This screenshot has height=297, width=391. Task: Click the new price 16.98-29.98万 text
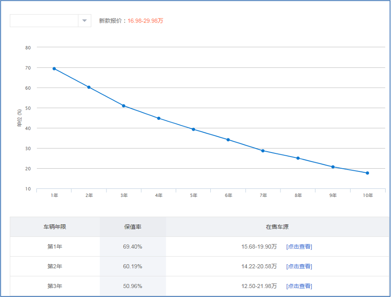click(145, 21)
